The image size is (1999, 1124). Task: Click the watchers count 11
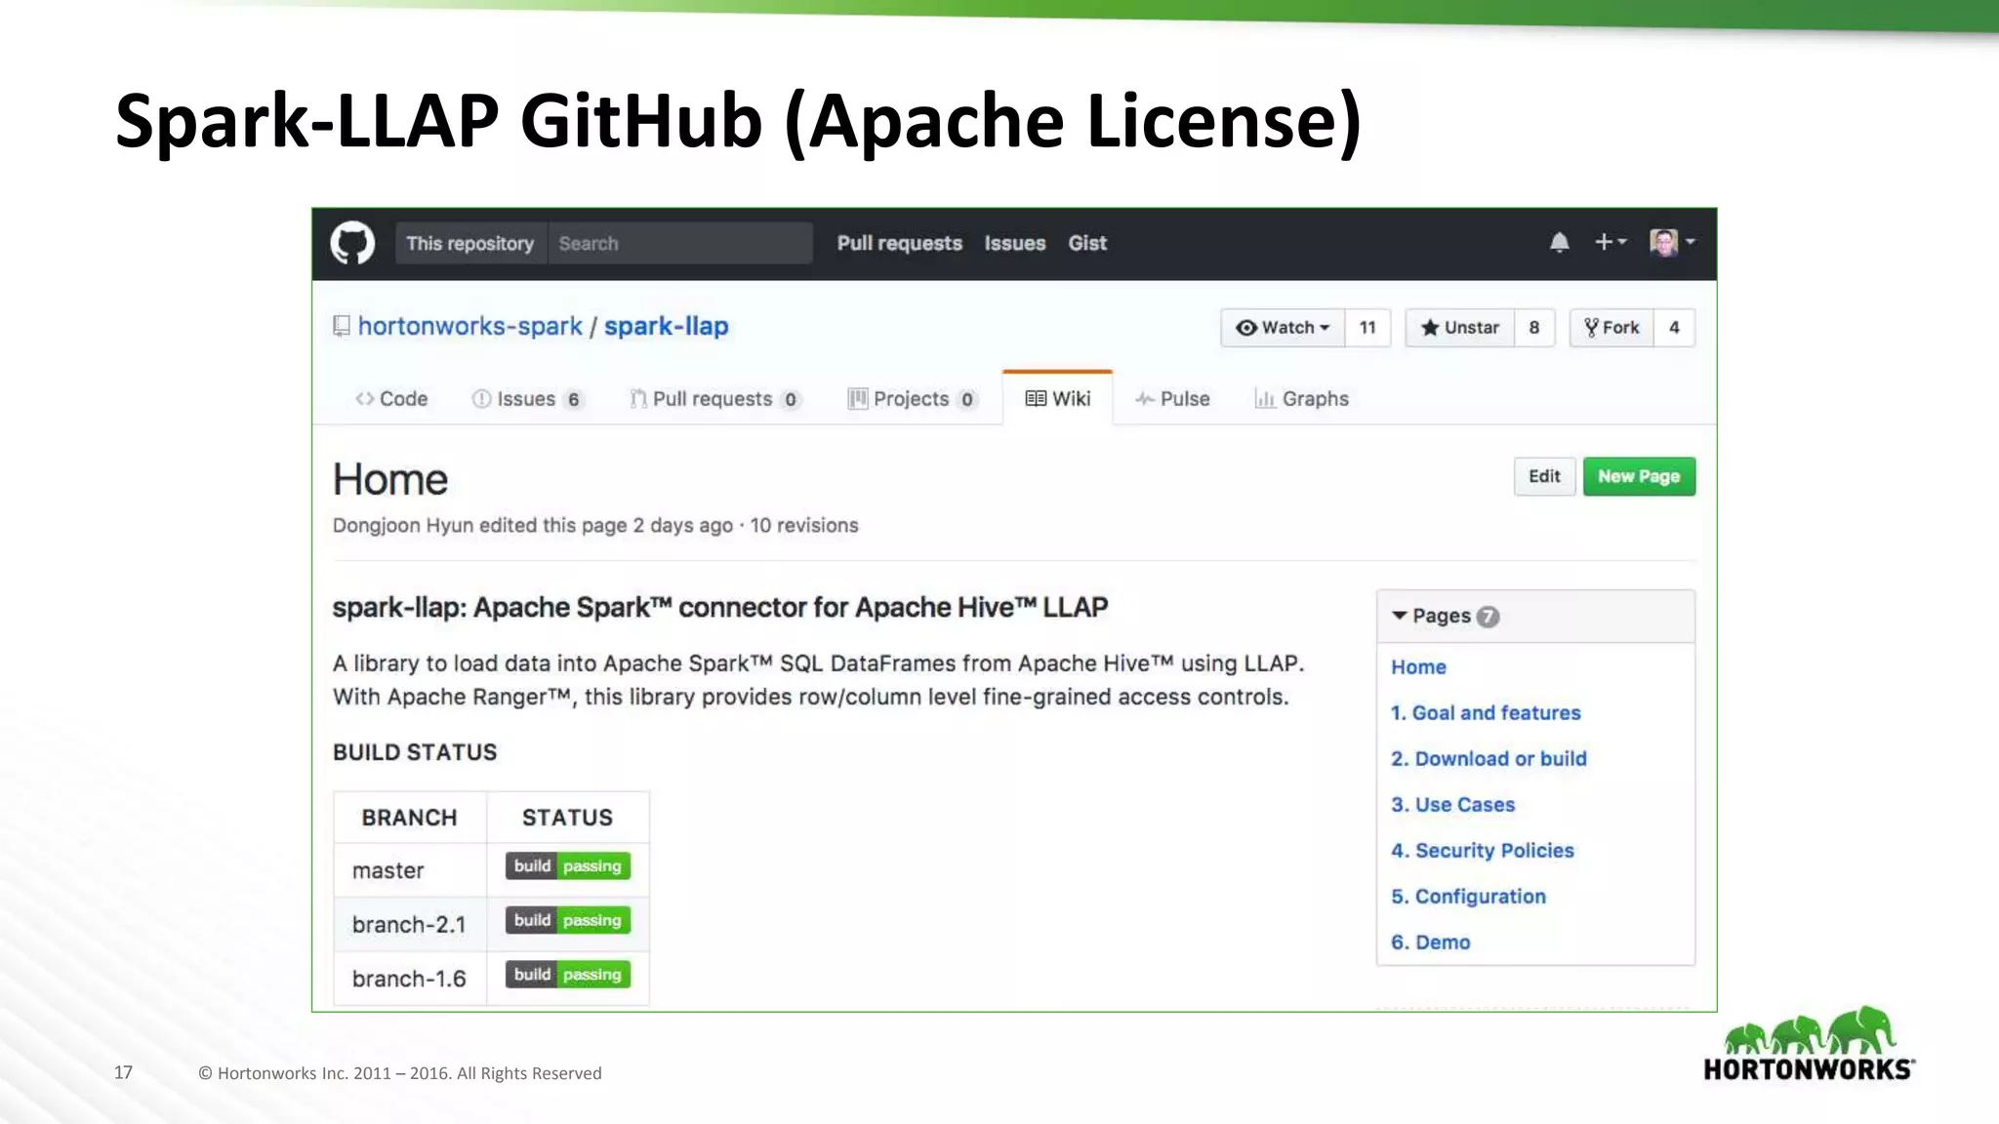[x=1367, y=328]
